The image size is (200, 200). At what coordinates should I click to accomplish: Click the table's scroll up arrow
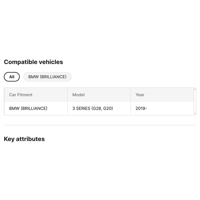[x=195, y=89]
